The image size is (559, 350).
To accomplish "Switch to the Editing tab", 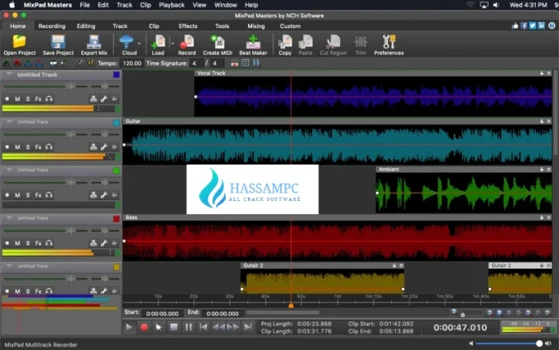I will coord(86,26).
